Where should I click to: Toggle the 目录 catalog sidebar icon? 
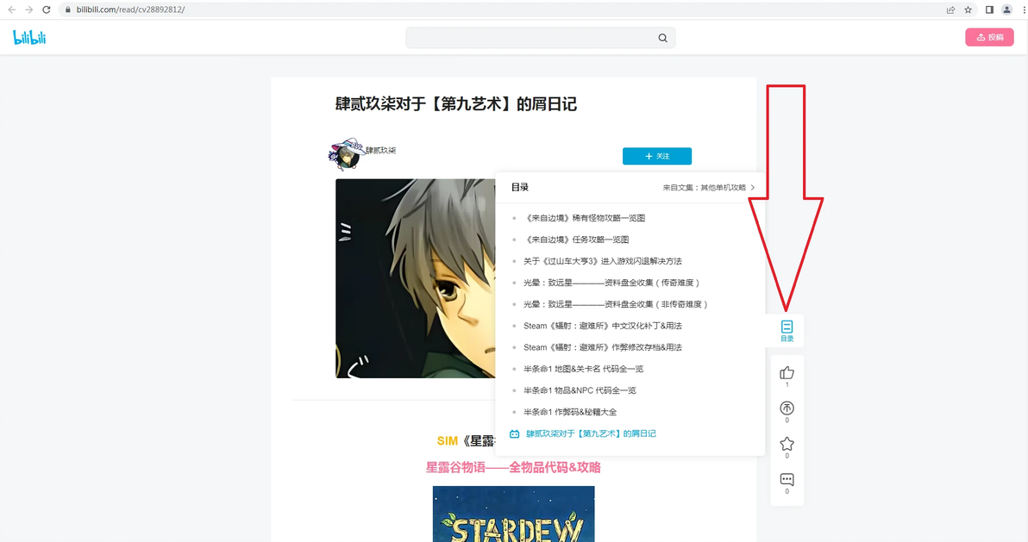pyautogui.click(x=787, y=331)
